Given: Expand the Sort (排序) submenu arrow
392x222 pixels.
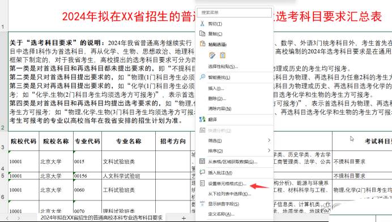Looking at the screenshot, I should 269,150.
